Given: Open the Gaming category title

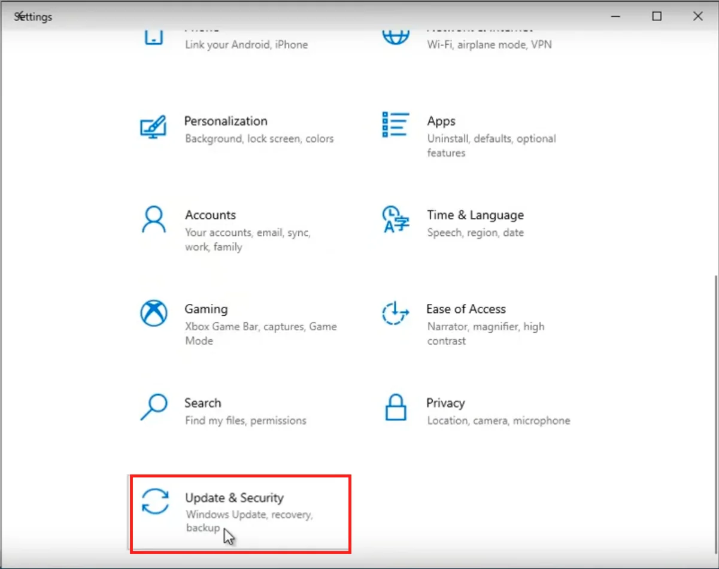Looking at the screenshot, I should pos(206,309).
